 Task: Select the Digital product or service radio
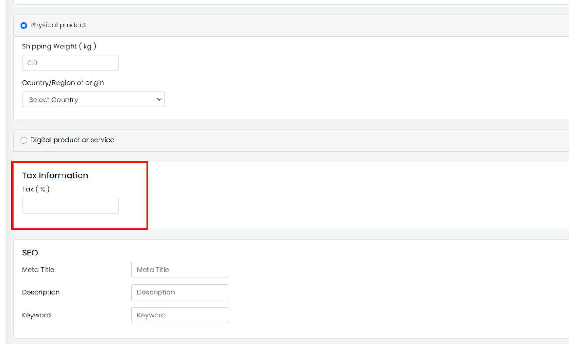[24, 140]
